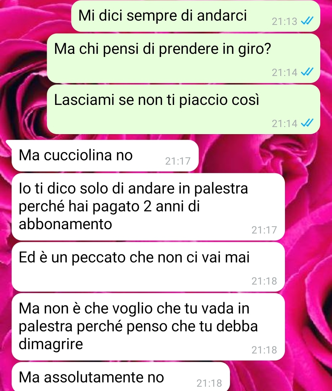This screenshot has width=332, height=391.
Task: Select the message 'Mi dici sempre di andarci'
Action: coord(196,16)
